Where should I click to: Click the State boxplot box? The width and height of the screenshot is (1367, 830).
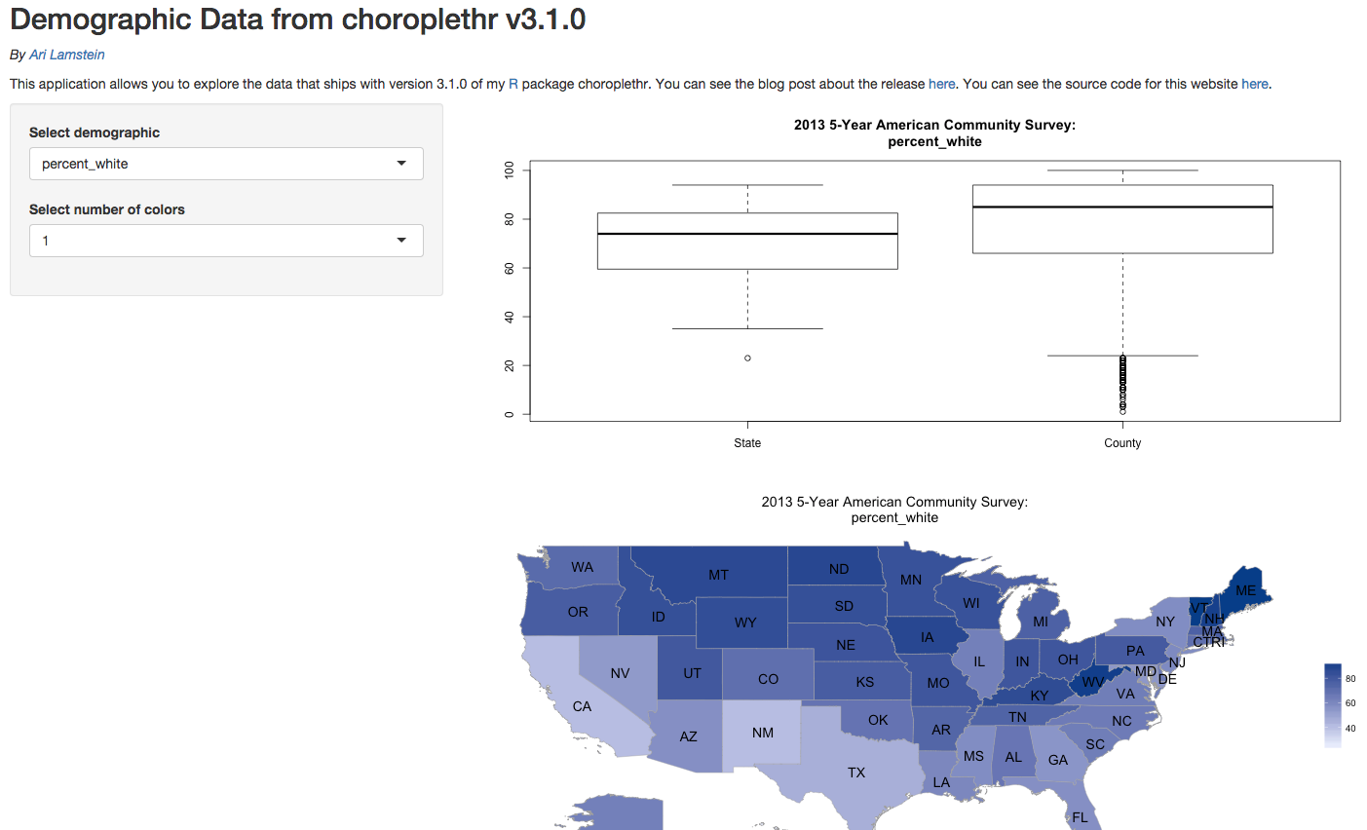(747, 242)
